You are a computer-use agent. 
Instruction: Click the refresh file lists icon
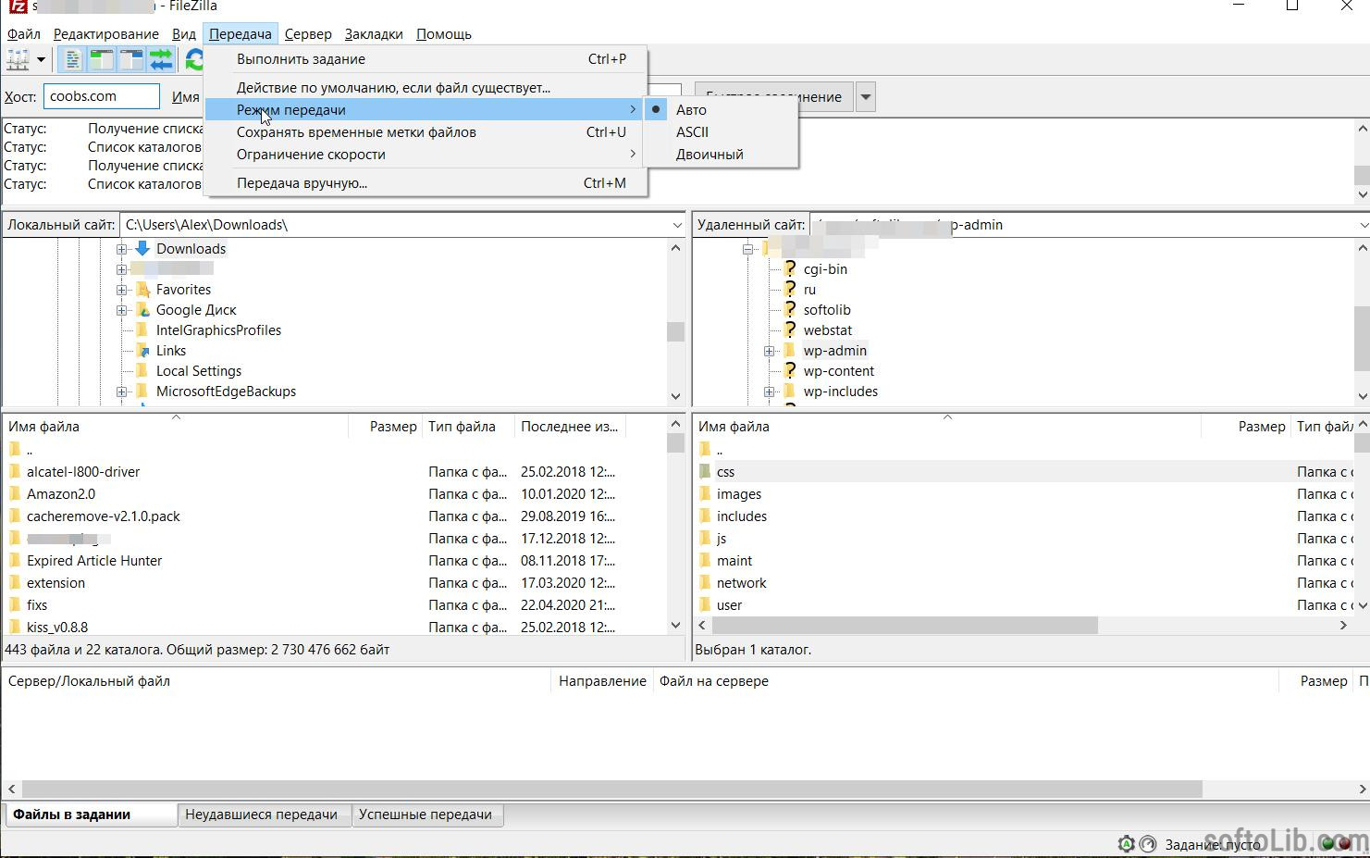pyautogui.click(x=194, y=60)
